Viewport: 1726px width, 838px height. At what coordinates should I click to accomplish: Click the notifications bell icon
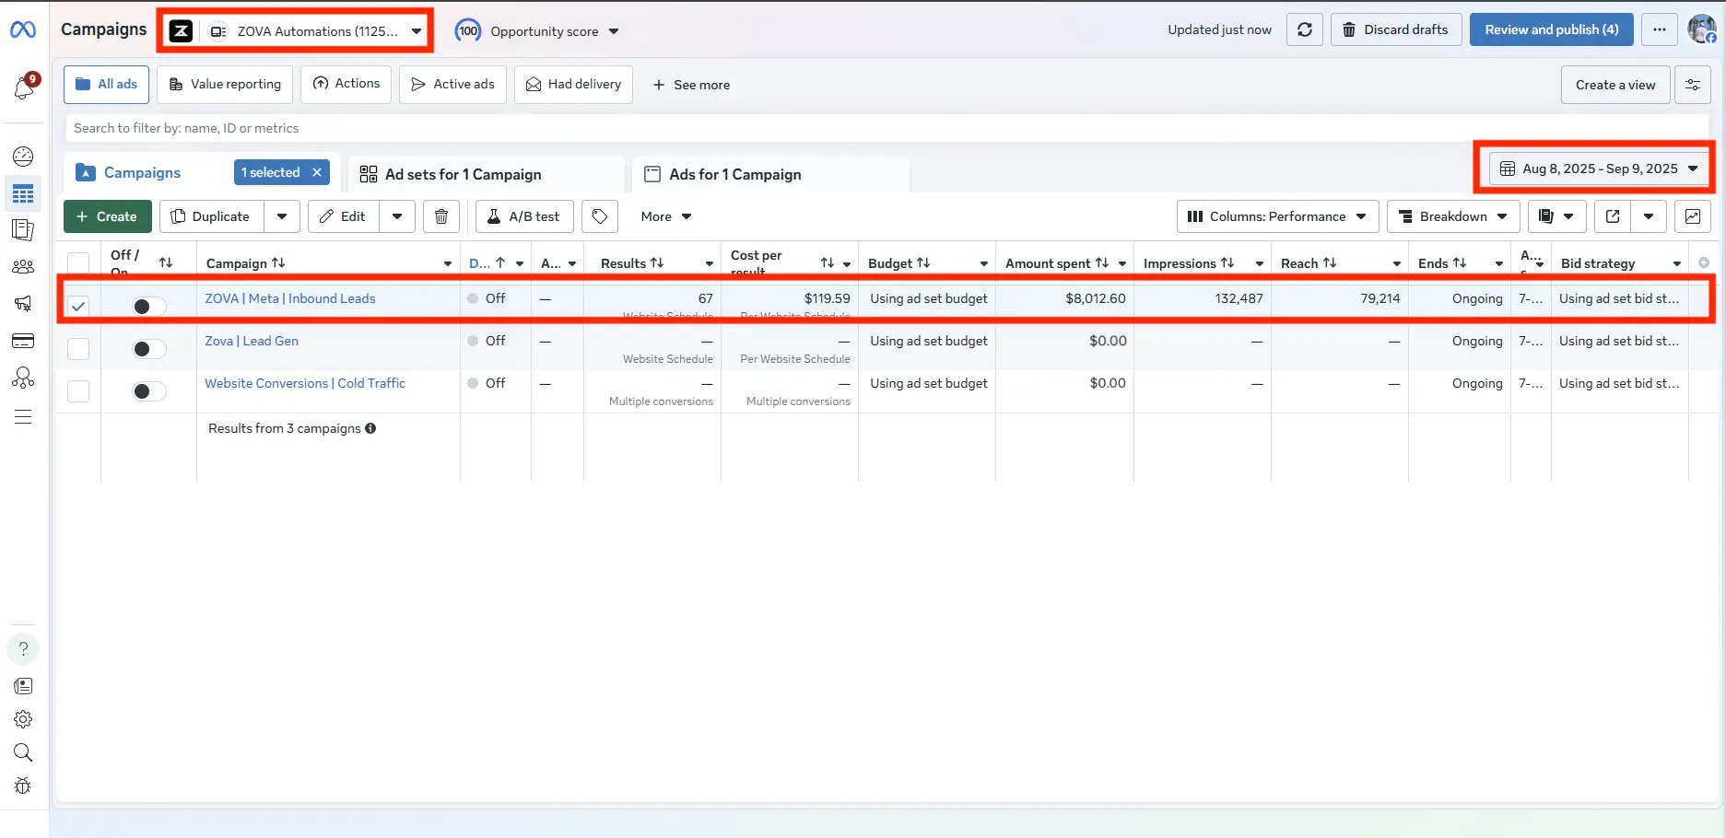[x=24, y=87]
